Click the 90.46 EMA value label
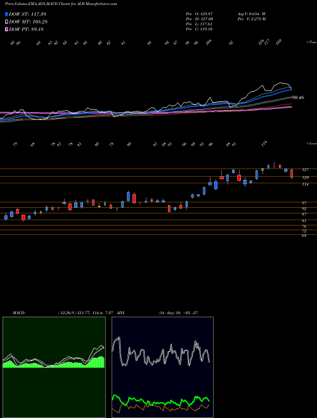 point(298,98)
